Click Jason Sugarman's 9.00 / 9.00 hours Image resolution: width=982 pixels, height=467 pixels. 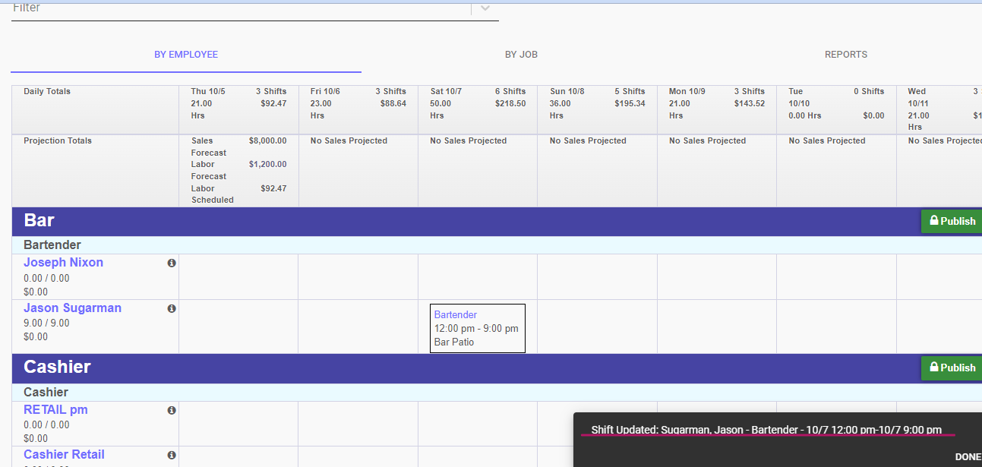[46, 323]
